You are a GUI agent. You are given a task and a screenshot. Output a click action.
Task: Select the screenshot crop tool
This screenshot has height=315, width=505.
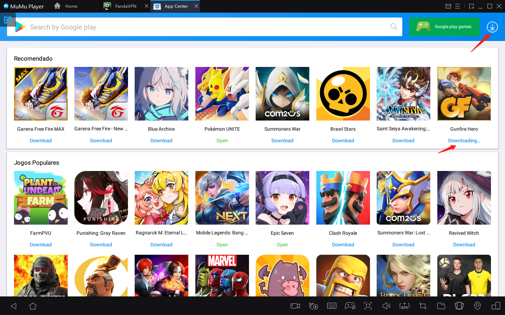click(x=423, y=306)
